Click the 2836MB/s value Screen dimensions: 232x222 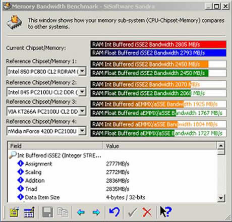point(118,181)
